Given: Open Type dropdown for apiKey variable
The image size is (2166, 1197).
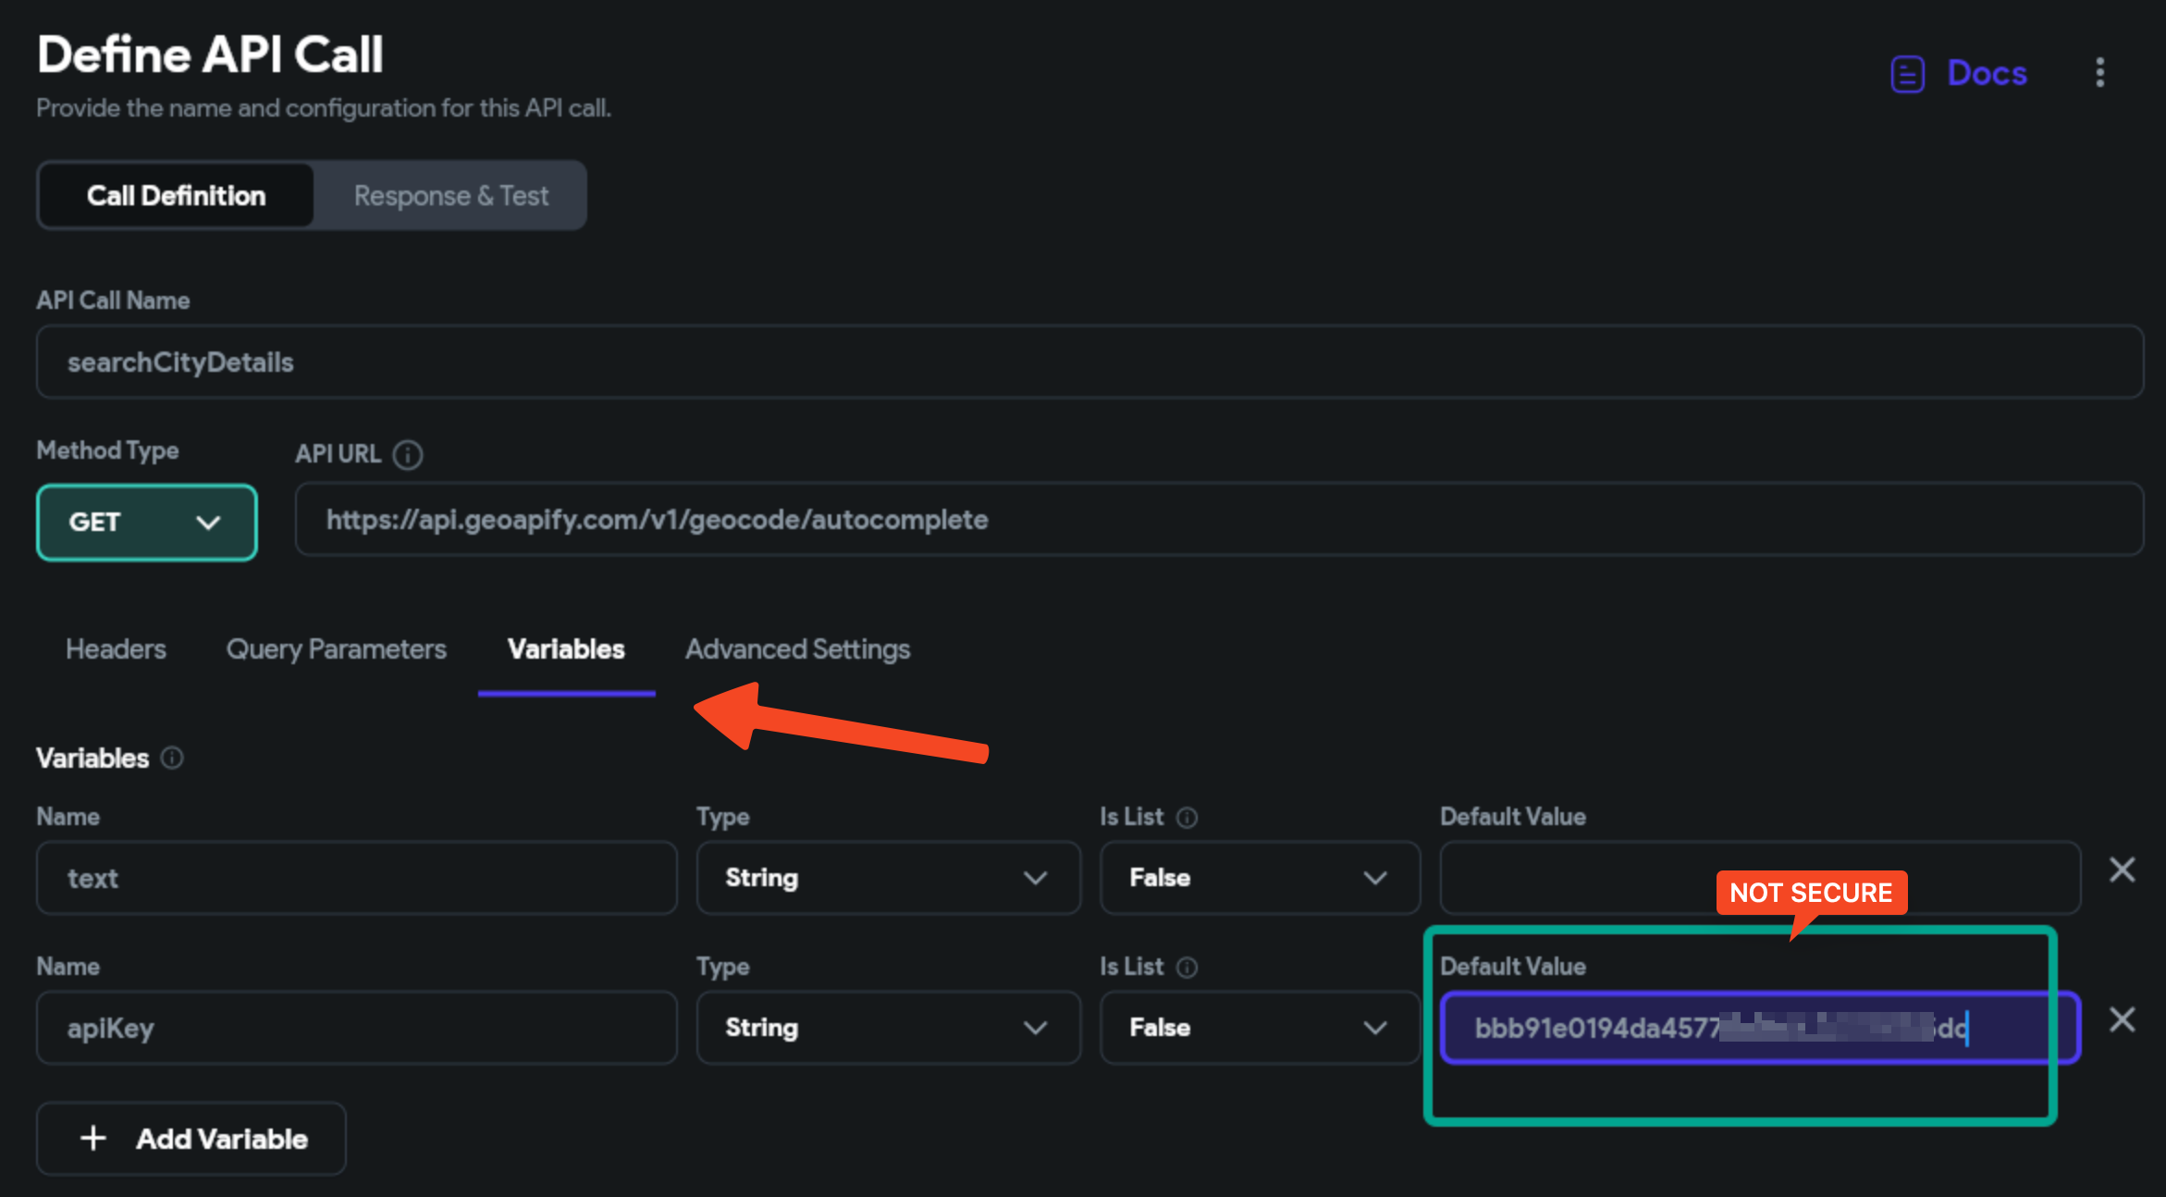Looking at the screenshot, I should tap(889, 1028).
